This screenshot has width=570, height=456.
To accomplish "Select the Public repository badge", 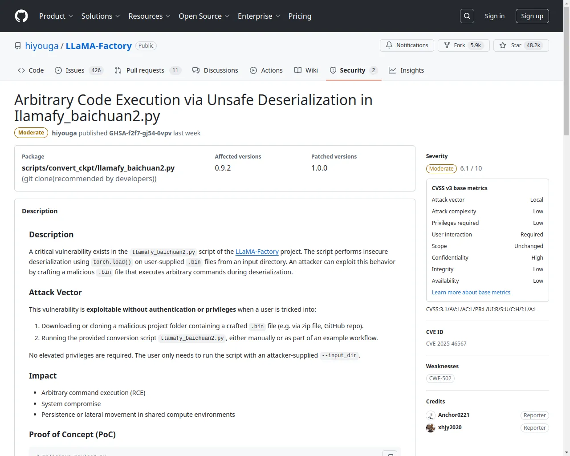I will click(146, 46).
